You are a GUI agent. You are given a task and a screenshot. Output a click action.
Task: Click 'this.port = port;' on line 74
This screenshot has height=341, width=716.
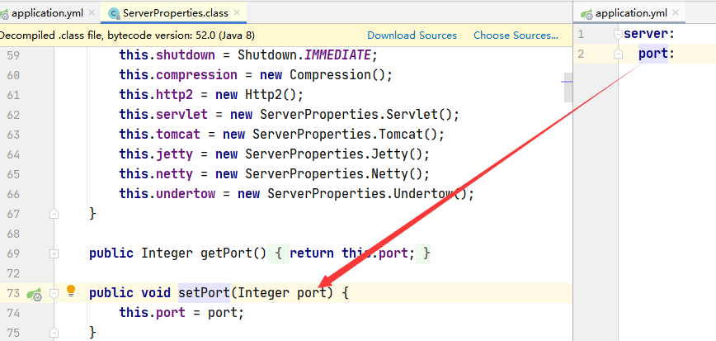click(x=181, y=313)
